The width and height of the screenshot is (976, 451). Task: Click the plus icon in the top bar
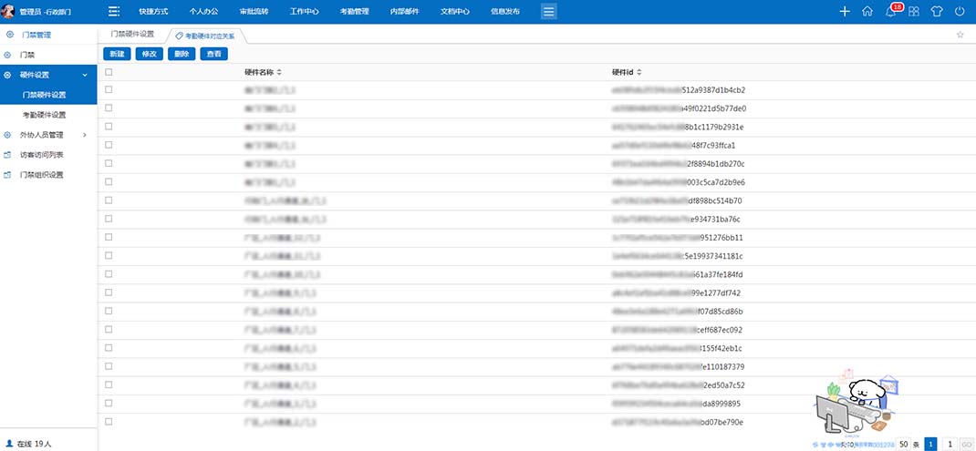(x=845, y=12)
